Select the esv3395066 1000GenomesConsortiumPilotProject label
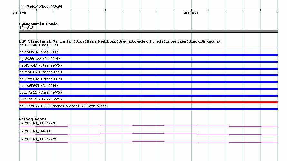This screenshot has height=161, width=287. tap(64, 106)
